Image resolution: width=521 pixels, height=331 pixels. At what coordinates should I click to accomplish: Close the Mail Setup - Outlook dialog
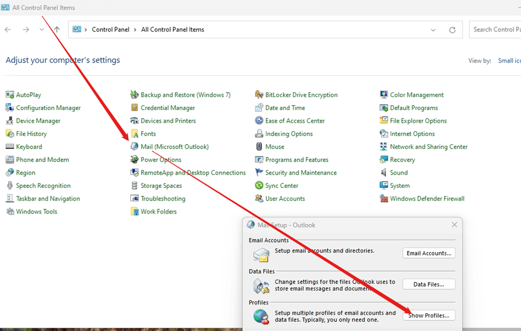coord(454,225)
